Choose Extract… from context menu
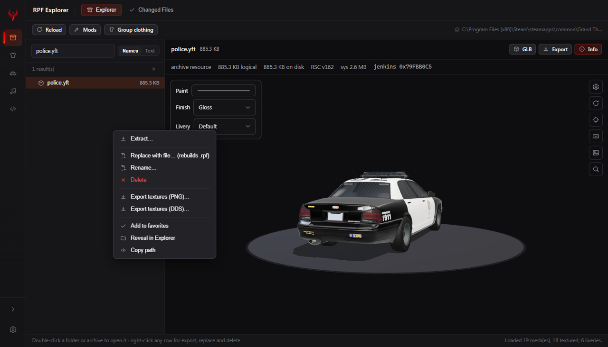This screenshot has width=608, height=347. click(x=164, y=138)
